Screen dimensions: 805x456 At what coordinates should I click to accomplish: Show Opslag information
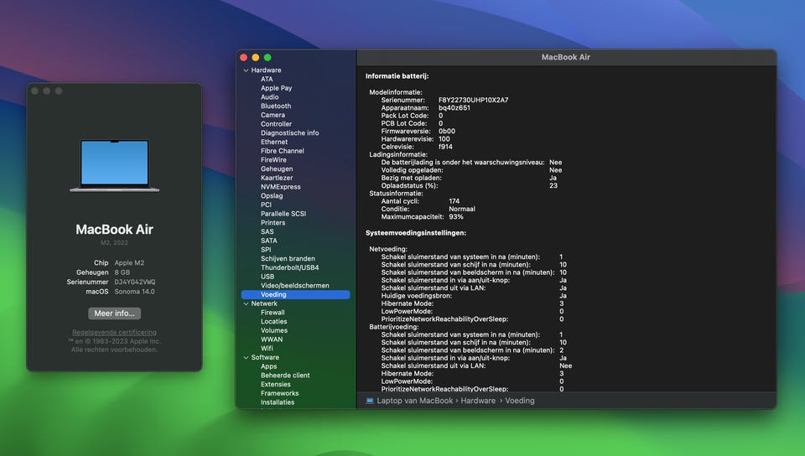click(x=272, y=195)
